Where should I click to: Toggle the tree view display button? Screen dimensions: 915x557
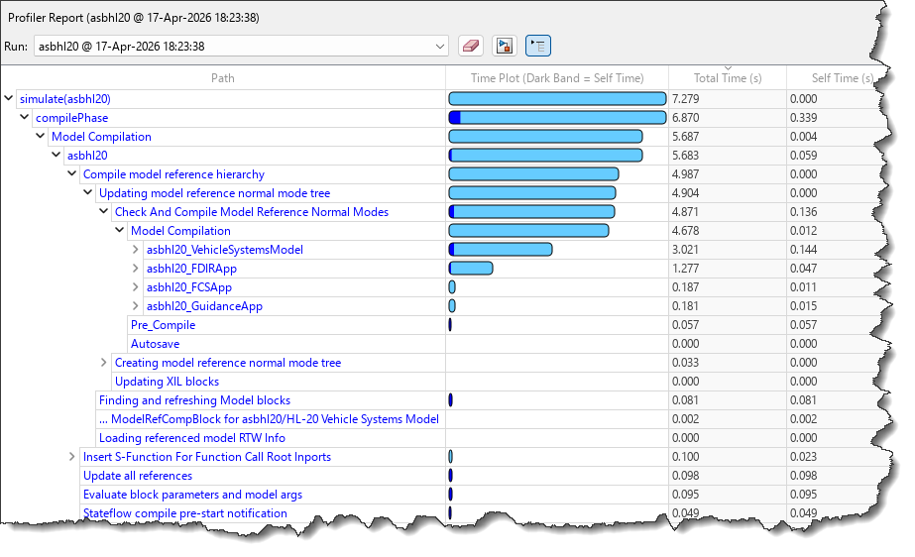(x=538, y=46)
